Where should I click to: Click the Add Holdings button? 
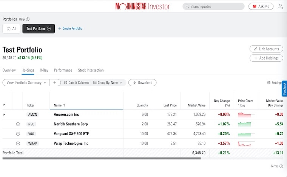(266, 58)
